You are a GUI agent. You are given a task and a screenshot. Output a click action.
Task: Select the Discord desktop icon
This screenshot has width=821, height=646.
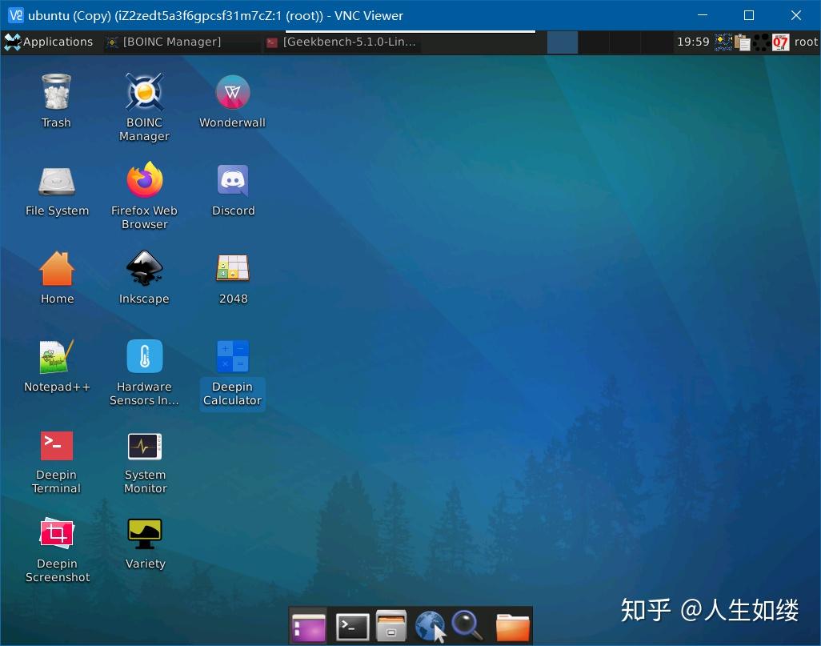[233, 190]
